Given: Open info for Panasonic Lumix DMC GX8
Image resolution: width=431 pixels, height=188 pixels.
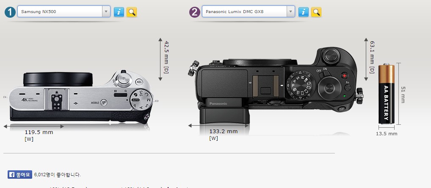Looking at the screenshot, I should click(304, 12).
